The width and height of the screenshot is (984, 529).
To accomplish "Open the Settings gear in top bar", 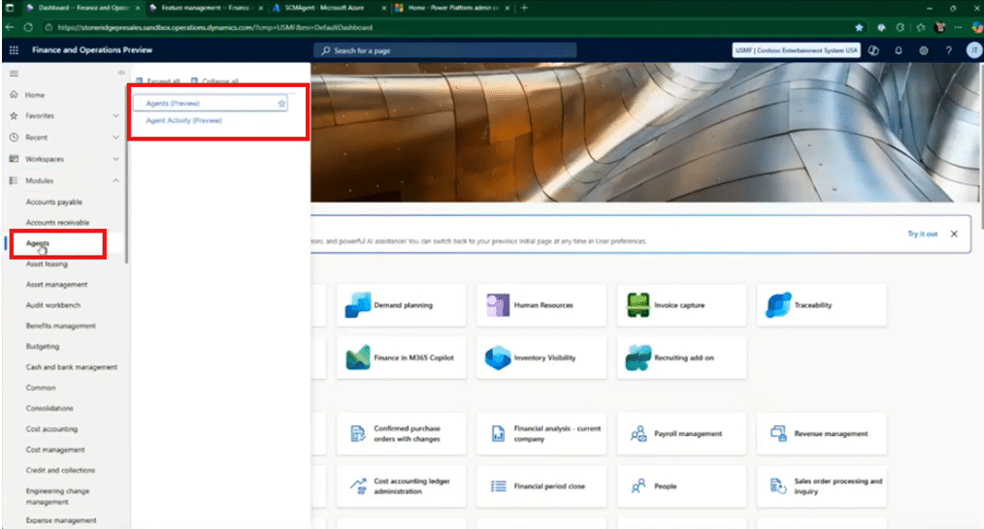I will [924, 50].
